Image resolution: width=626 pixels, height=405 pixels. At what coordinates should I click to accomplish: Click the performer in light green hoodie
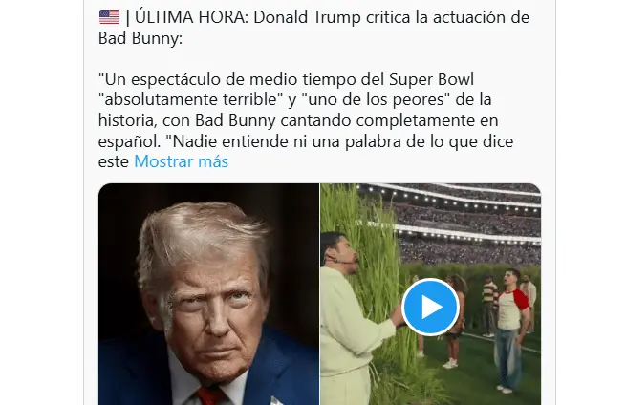(352, 319)
